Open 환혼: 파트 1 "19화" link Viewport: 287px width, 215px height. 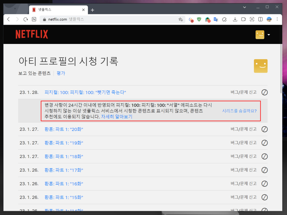click(x=64, y=143)
